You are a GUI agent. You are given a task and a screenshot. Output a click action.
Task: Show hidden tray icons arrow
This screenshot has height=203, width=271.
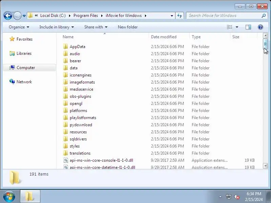click(x=221, y=197)
